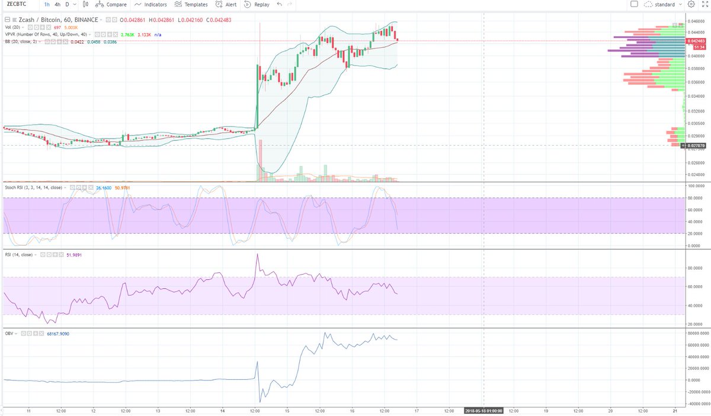Open the Compare symbol dialog
Viewport: 711px width, 416px height.
(x=111, y=5)
